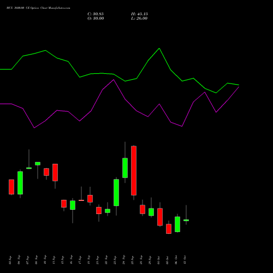Select the "04 Sep" date label

click(19, 260)
